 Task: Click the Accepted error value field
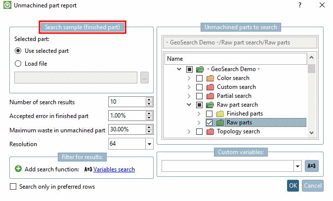coord(127,116)
